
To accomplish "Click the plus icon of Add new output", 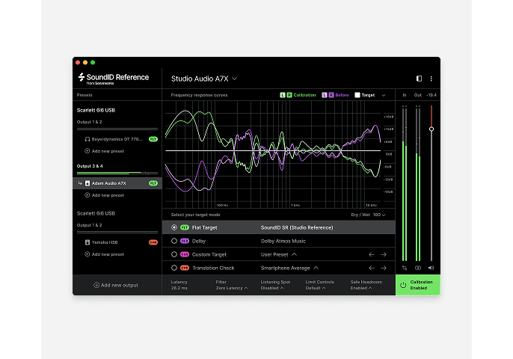I will [96, 285].
